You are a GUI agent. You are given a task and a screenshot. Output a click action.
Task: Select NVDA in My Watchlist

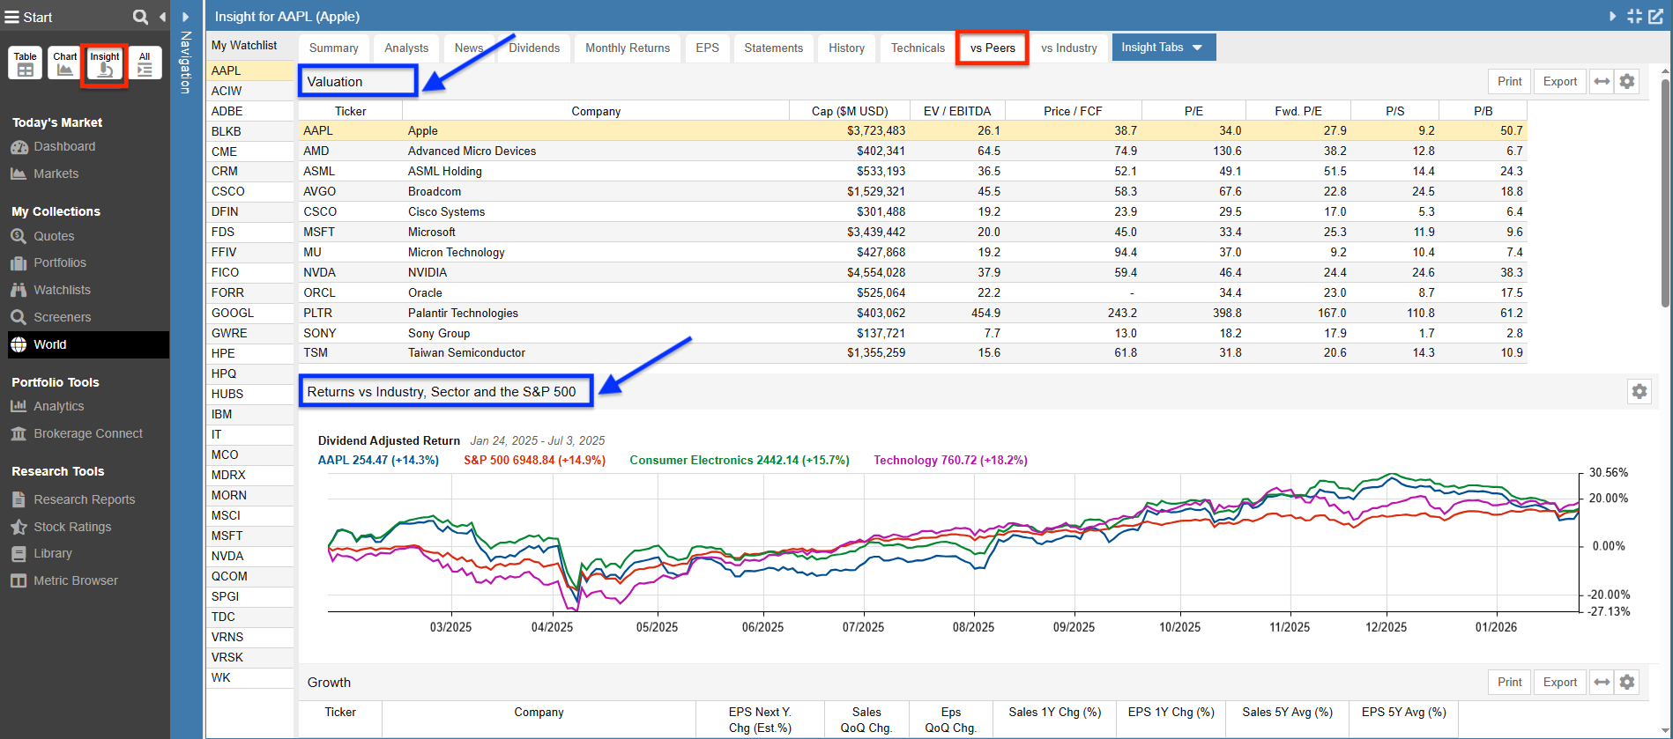[227, 556]
